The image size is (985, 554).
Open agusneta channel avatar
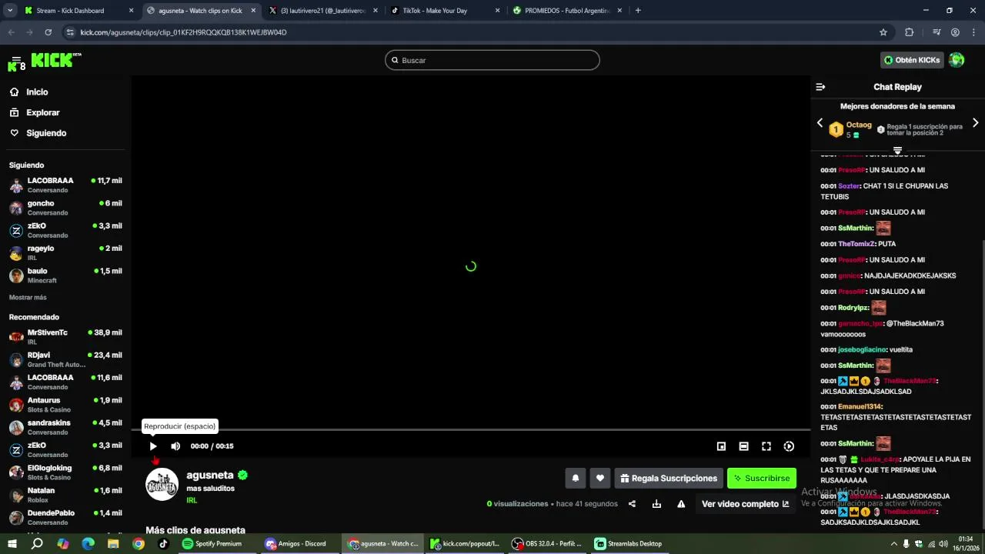coord(162,485)
